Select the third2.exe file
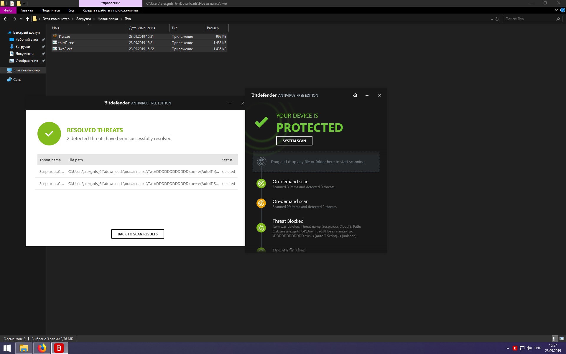This screenshot has width=566, height=354. click(x=66, y=43)
